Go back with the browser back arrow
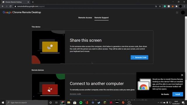187x105 pixels. click(3, 6)
